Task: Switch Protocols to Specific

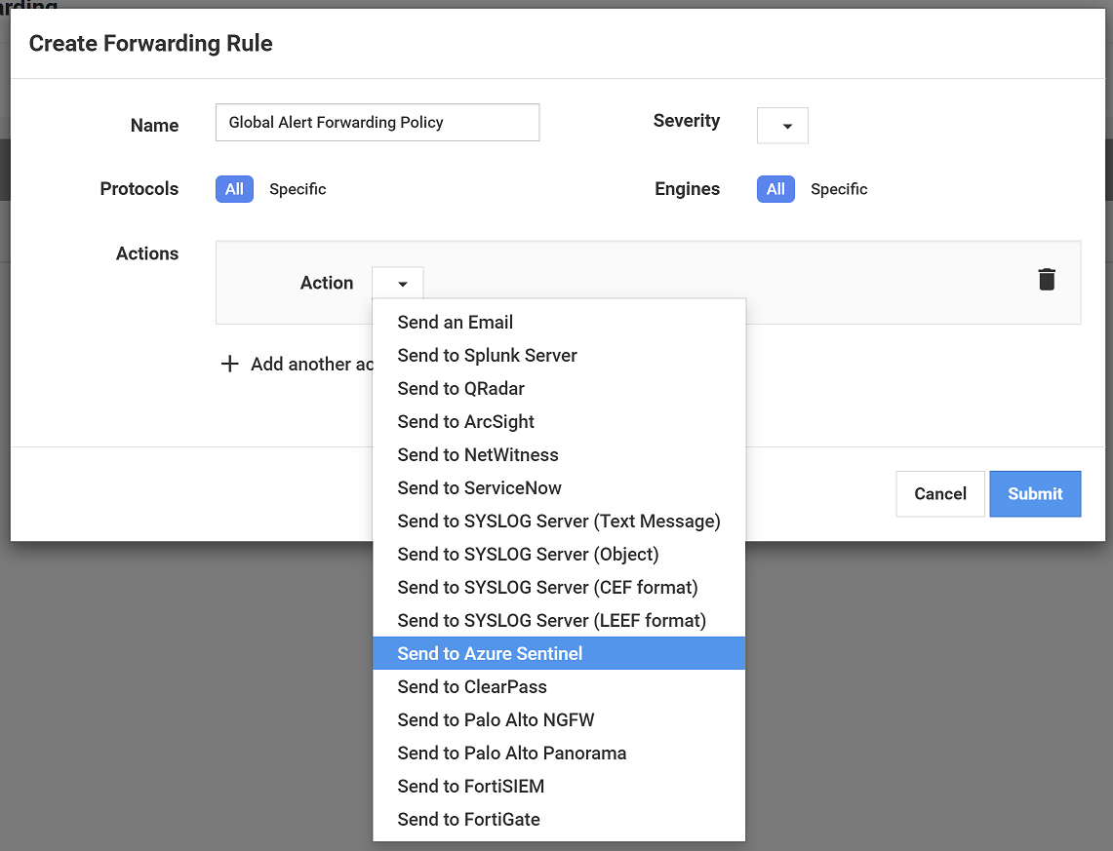Action: click(298, 188)
